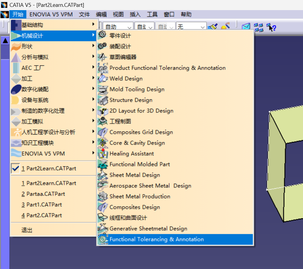Open 文件 menu
The image size is (303, 269).
coord(84,14)
